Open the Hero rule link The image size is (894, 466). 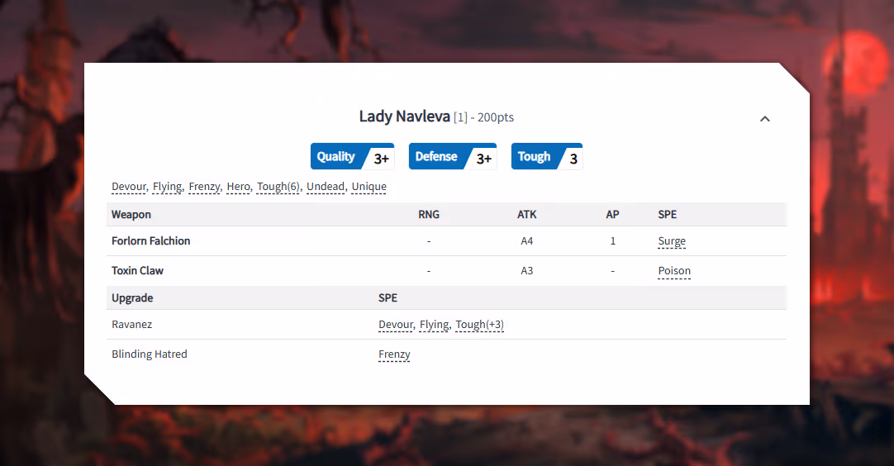pyautogui.click(x=238, y=187)
